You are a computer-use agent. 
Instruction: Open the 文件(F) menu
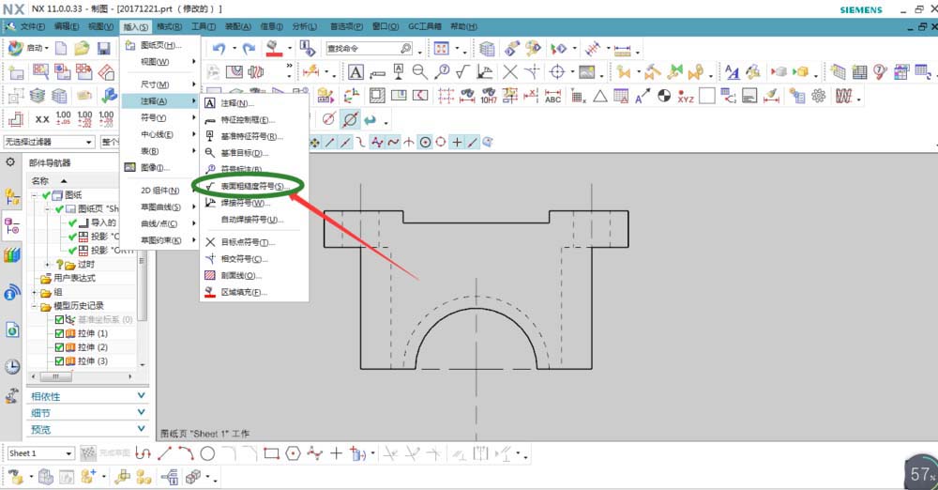(32, 26)
